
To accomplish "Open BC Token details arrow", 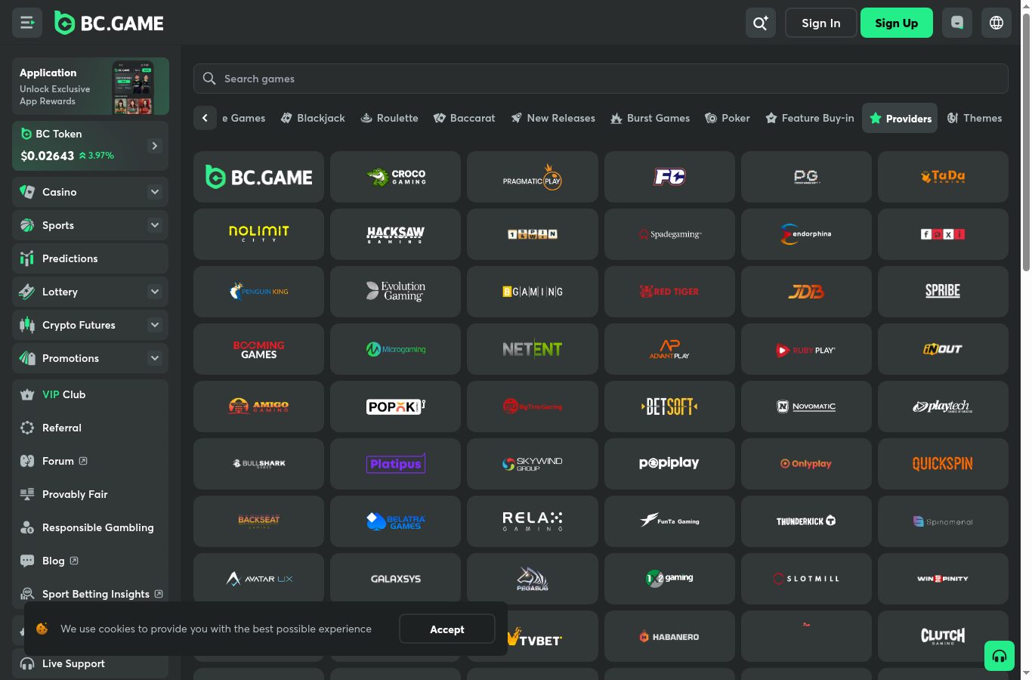I will click(x=154, y=146).
